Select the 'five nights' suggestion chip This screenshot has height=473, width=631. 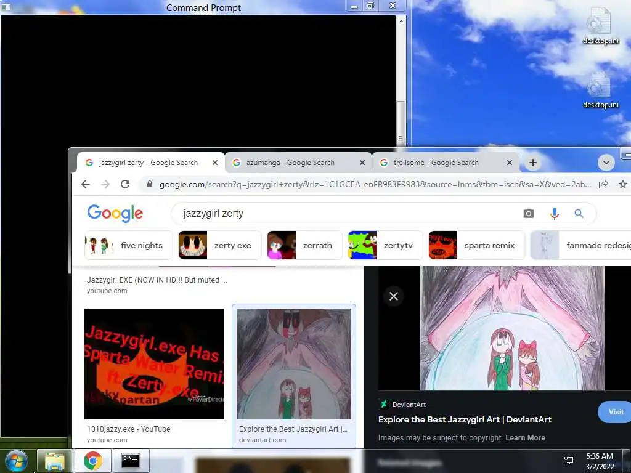click(x=128, y=245)
